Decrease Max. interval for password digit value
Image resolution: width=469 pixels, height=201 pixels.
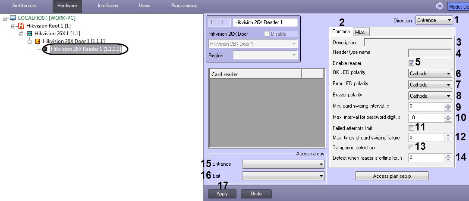448,120
